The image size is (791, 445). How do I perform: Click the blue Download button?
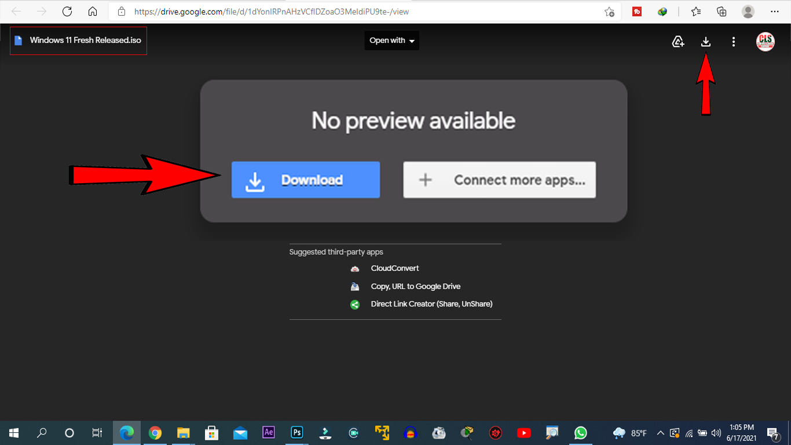(306, 180)
